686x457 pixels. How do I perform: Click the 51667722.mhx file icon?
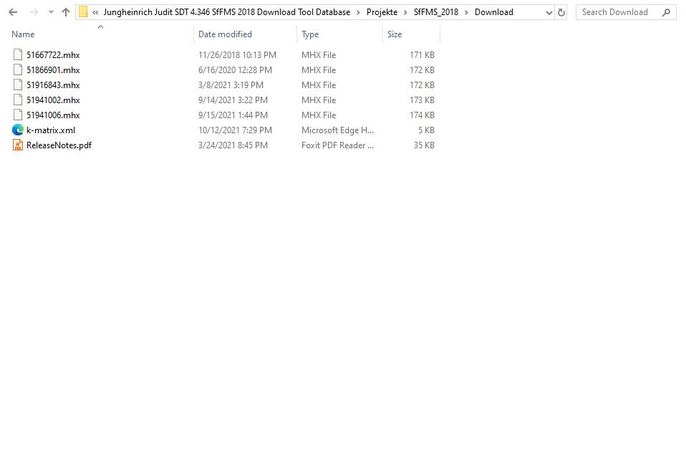17,54
